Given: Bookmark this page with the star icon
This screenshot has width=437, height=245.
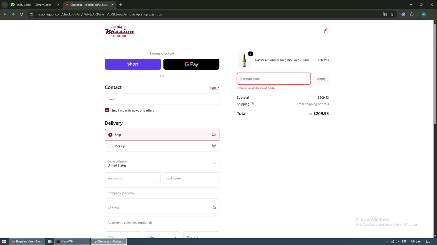Looking at the screenshot, I should (x=392, y=14).
